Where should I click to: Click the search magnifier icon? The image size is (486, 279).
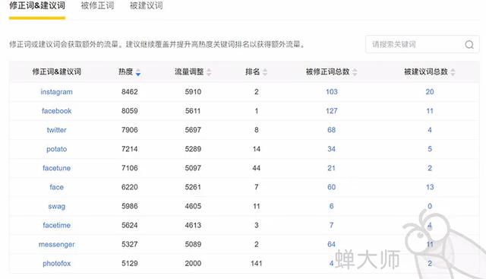(469, 45)
